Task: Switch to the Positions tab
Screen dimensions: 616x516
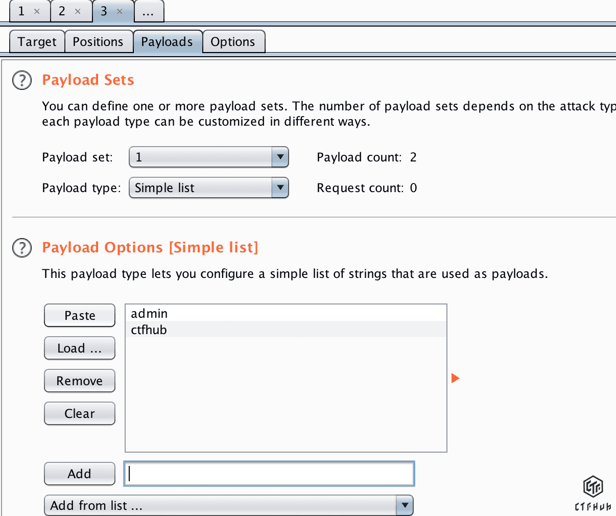Action: [x=98, y=42]
